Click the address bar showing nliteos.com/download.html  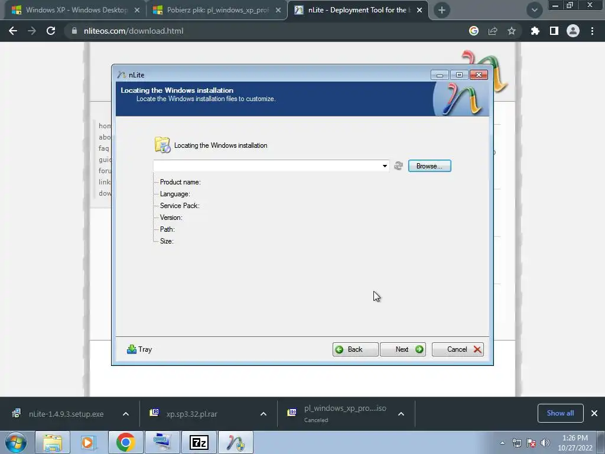(134, 31)
